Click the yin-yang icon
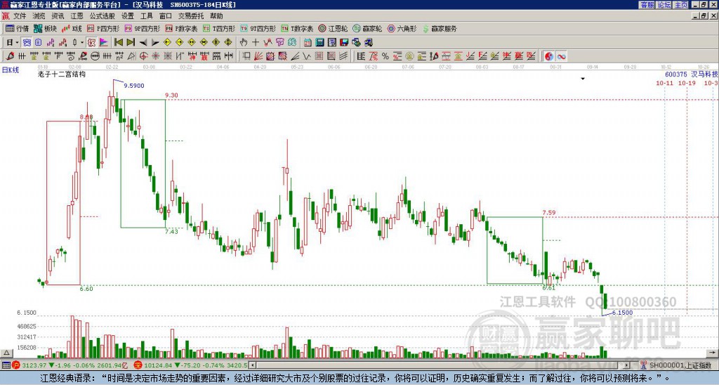Viewport: 719px width, 385px height. click(x=548, y=56)
